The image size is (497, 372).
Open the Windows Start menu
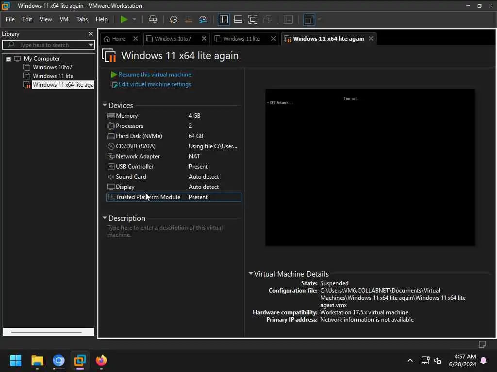click(16, 360)
